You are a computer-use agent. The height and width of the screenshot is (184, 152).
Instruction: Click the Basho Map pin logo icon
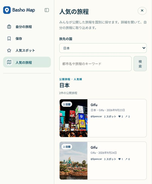(x=7, y=10)
